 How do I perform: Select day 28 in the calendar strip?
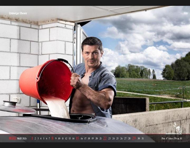[x=129, y=138]
